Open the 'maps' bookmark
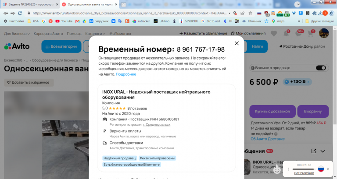 (x=278, y=21)
